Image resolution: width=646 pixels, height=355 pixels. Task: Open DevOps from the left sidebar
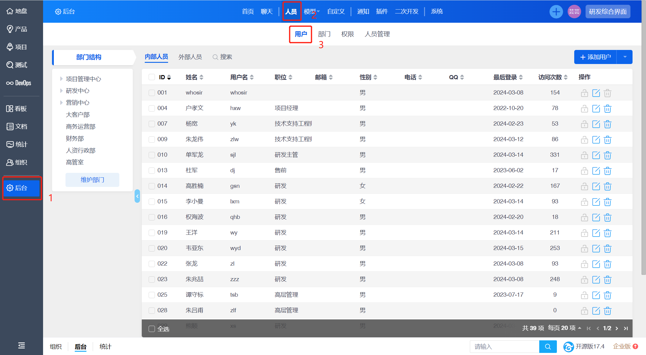(x=19, y=83)
